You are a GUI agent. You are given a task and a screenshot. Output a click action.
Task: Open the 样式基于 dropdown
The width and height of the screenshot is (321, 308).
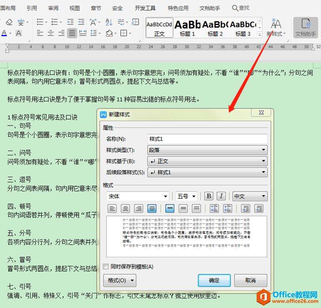click(208, 161)
